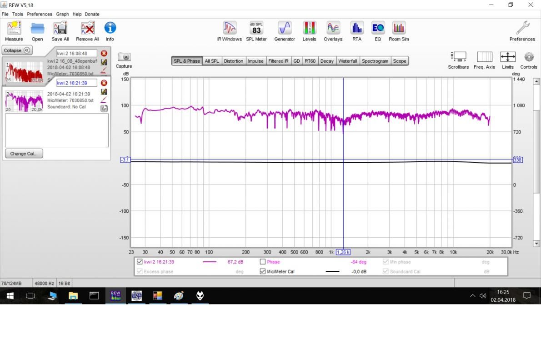This screenshot has width=541, height=349.
Task: Select the SPL & Phase tab
Action: tap(187, 61)
